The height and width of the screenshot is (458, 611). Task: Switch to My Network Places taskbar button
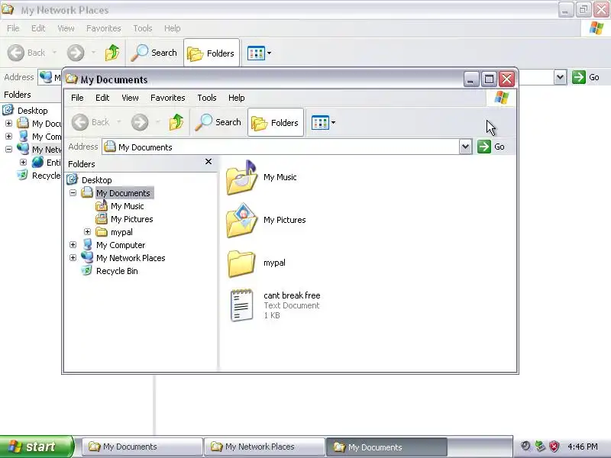click(x=264, y=447)
